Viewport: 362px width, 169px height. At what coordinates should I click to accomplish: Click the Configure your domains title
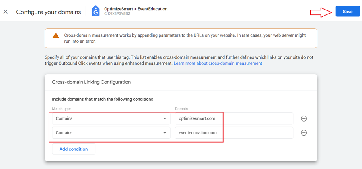click(49, 12)
